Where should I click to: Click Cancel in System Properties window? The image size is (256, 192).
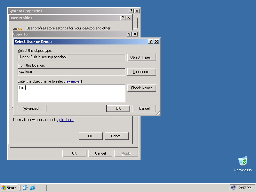tap(100, 153)
